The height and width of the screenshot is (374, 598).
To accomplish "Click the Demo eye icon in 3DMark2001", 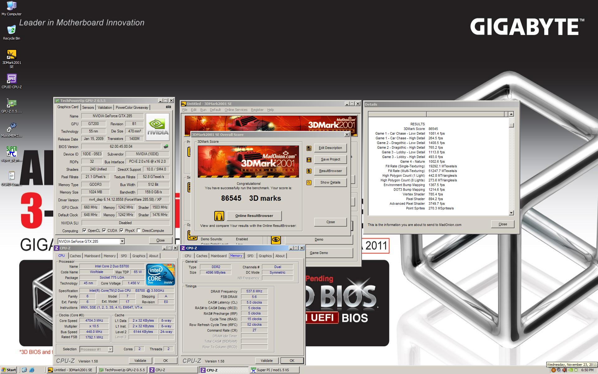I will 276,240.
